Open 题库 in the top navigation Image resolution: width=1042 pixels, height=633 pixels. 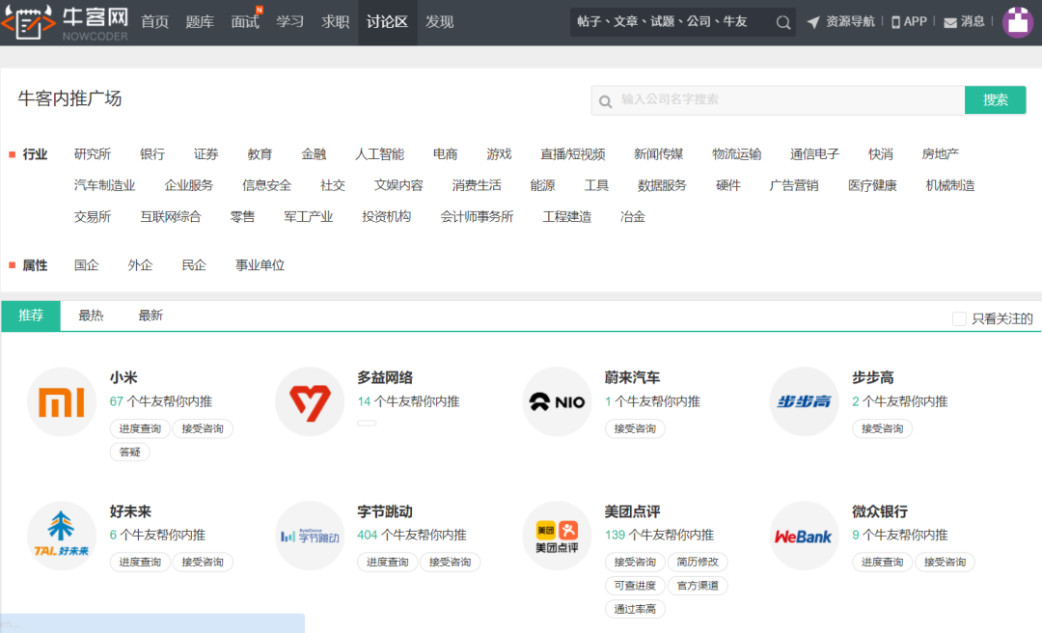pyautogui.click(x=200, y=22)
